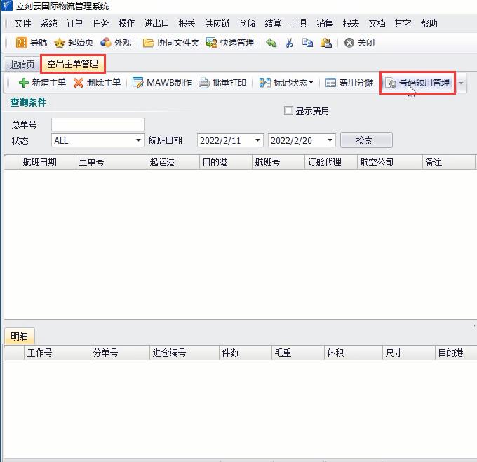Expand the 状态 ALL dropdown
The height and width of the screenshot is (462, 477).
click(x=138, y=140)
